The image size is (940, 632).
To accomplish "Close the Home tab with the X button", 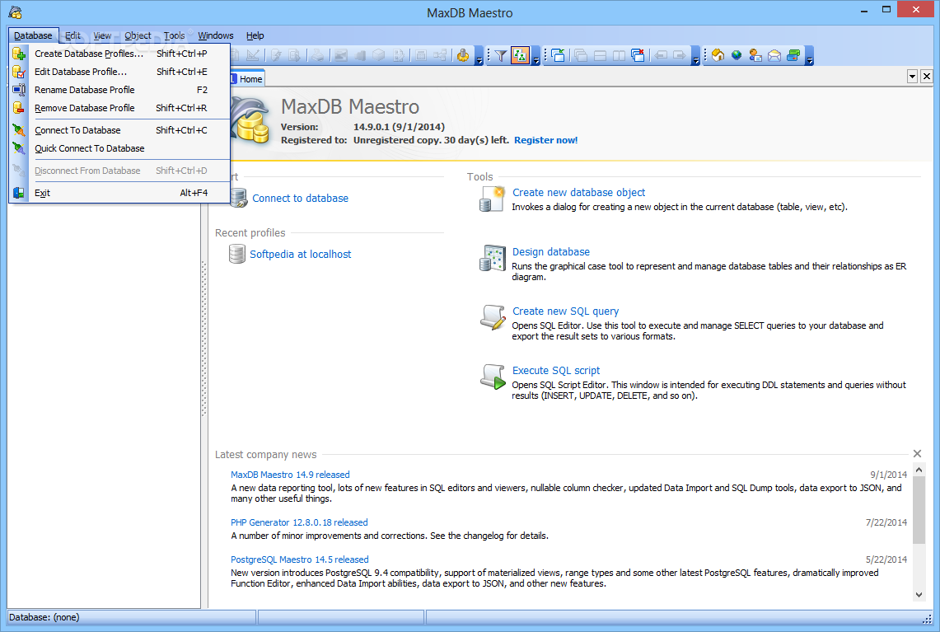I will (926, 76).
